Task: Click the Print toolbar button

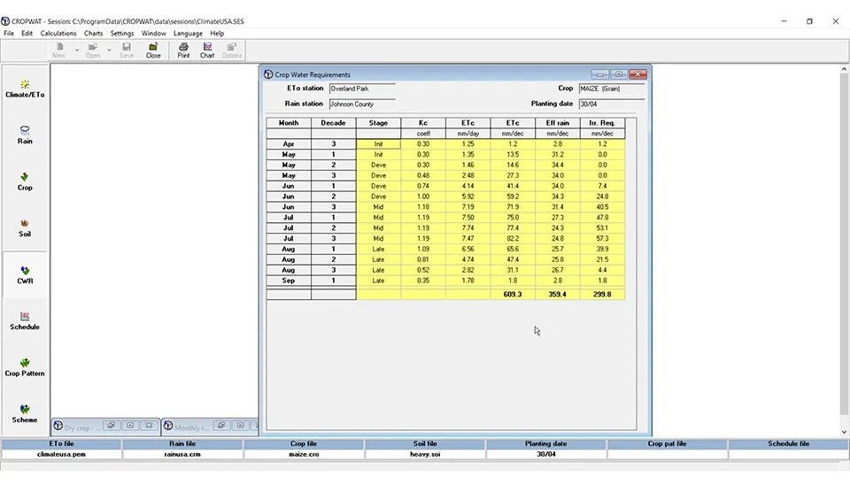Action: coord(183,50)
